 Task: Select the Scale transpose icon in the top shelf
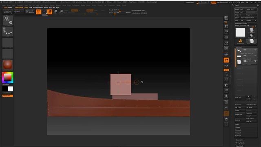[55, 11]
